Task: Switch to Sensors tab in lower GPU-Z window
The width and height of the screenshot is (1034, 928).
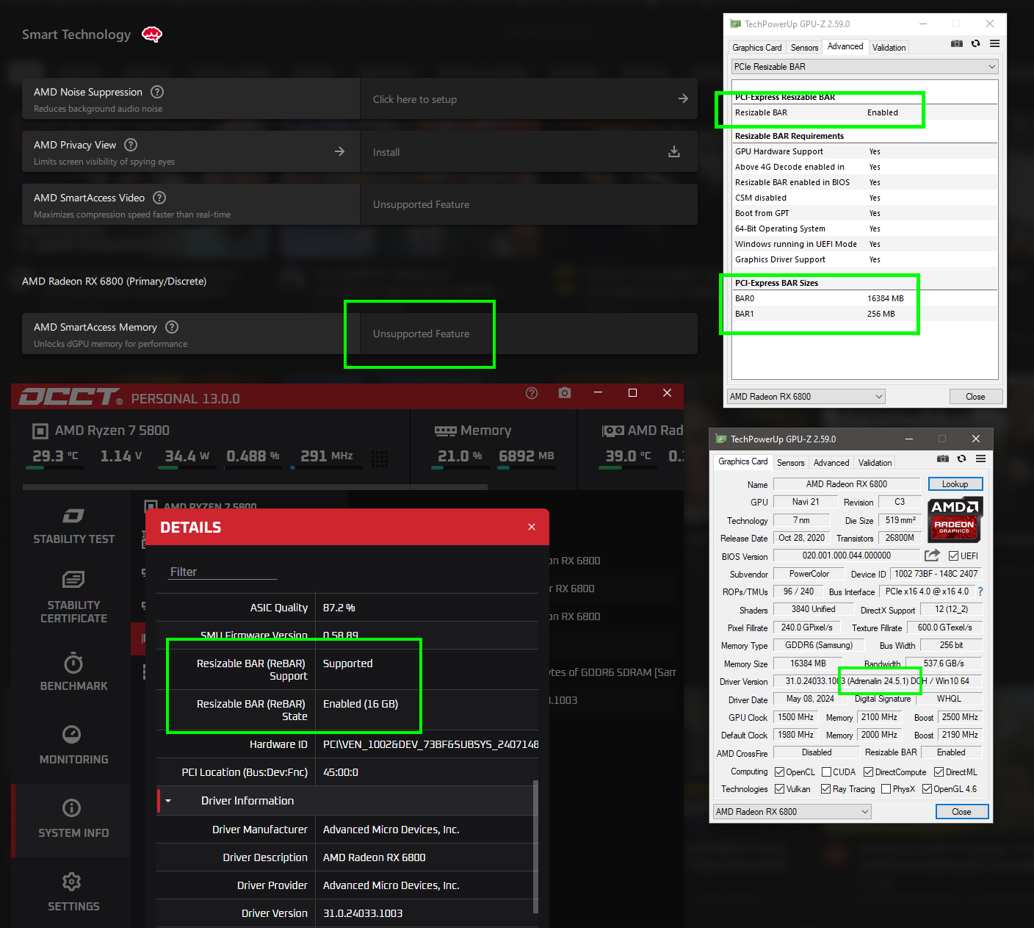Action: (790, 463)
